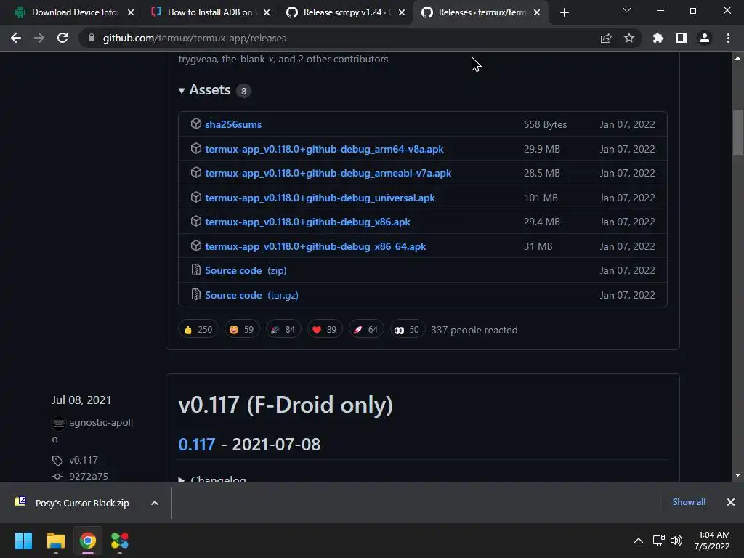Show all downloads
The image size is (744, 558).
click(689, 502)
